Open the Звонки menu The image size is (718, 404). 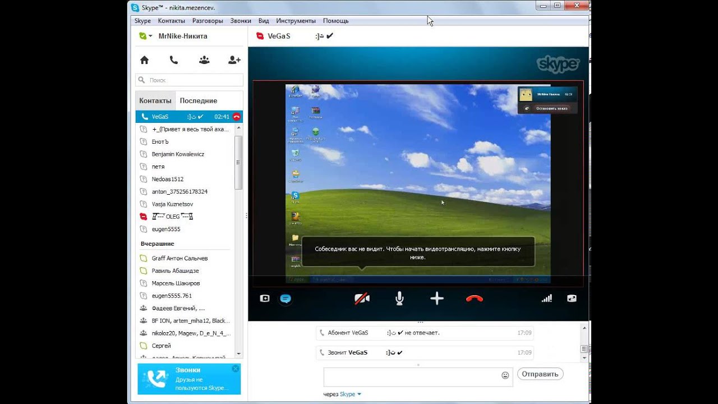tap(241, 21)
